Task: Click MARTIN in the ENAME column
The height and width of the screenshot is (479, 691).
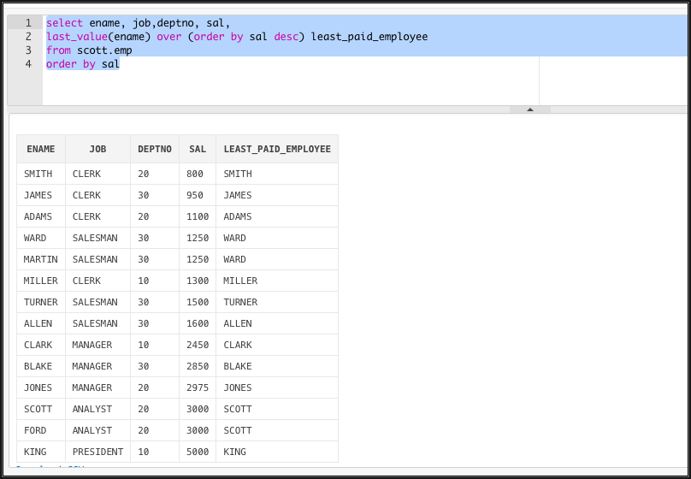Action: (x=41, y=259)
